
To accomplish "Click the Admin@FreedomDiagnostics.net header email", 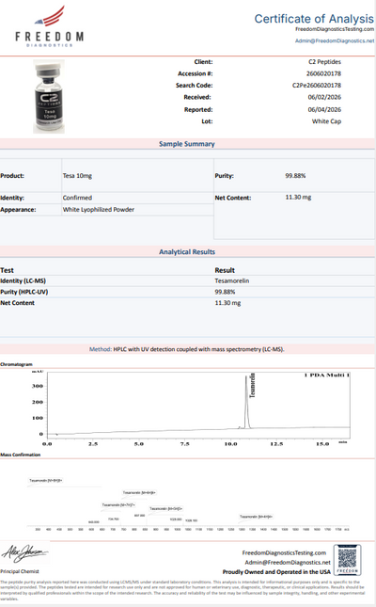I will point(335,40).
